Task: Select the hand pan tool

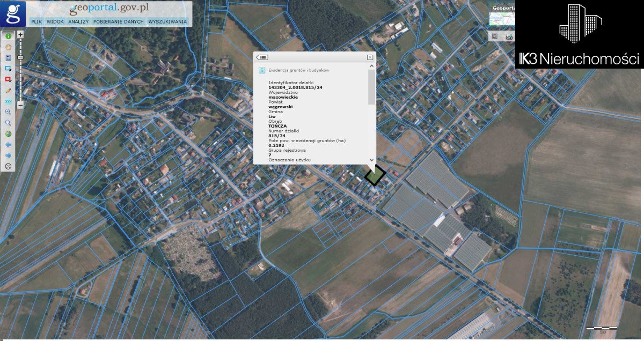Action: [9, 47]
